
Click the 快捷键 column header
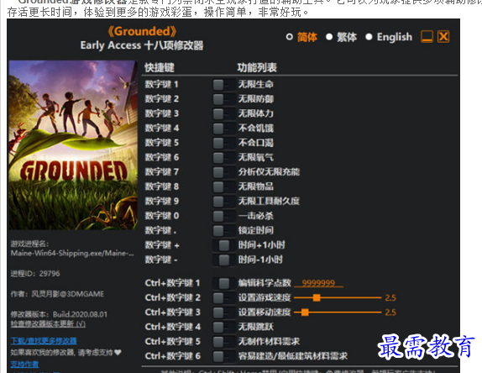pyautogui.click(x=160, y=68)
